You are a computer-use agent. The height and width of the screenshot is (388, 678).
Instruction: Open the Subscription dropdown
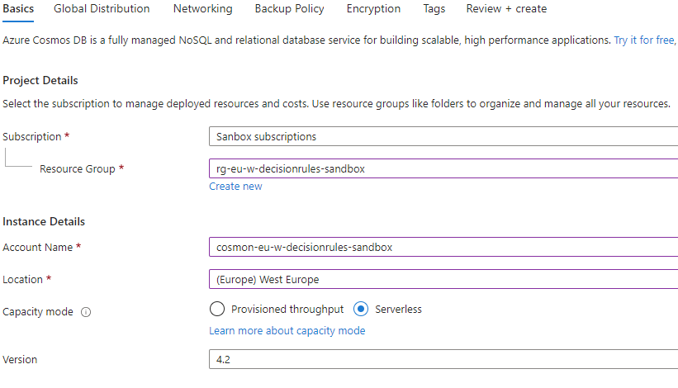[443, 136]
